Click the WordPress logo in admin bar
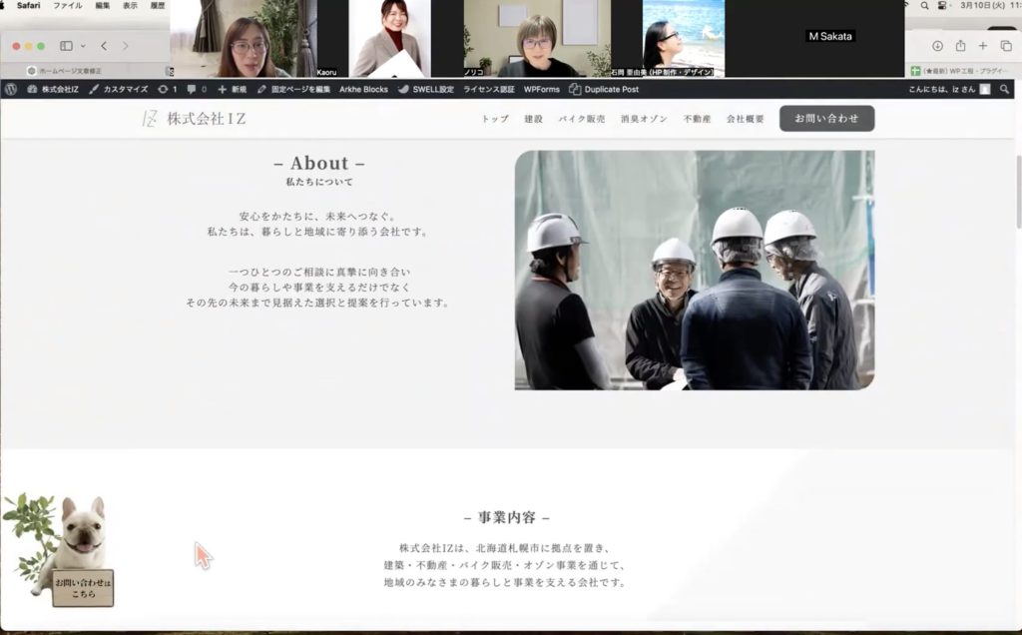1022x635 pixels. click(x=11, y=89)
